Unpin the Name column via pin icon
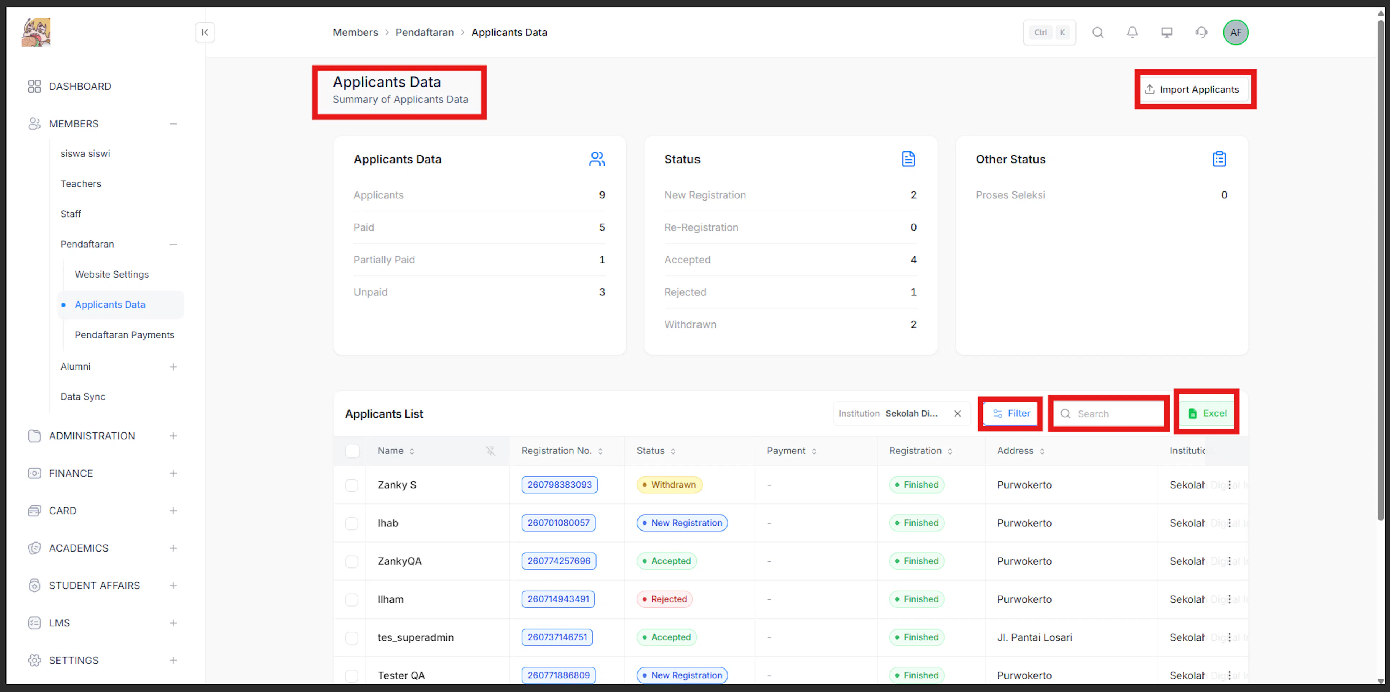 tap(490, 450)
